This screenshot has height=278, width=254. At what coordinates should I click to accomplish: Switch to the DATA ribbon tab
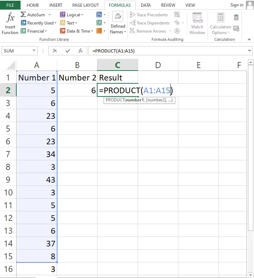tap(146, 5)
